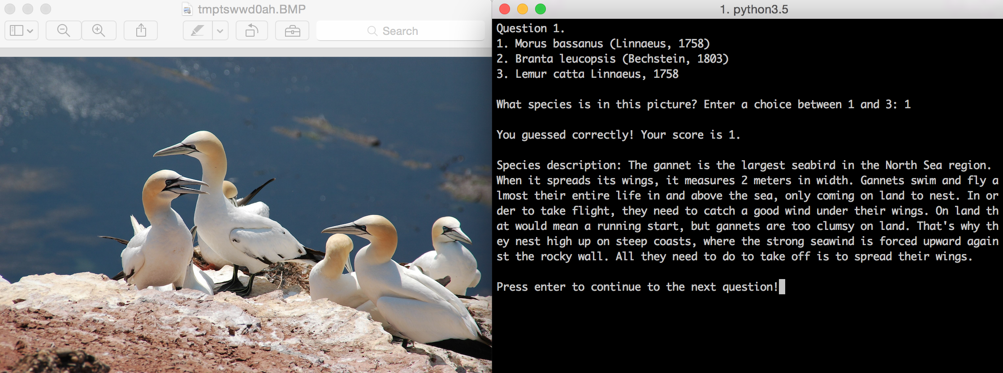Select the tmptswwd0ah.BMP document icon in title
This screenshot has width=1003, height=373.
coord(187,9)
